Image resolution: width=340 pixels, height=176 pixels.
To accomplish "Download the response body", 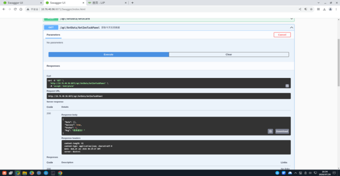I will [282, 131].
